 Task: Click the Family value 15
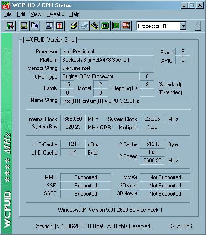[67, 85]
